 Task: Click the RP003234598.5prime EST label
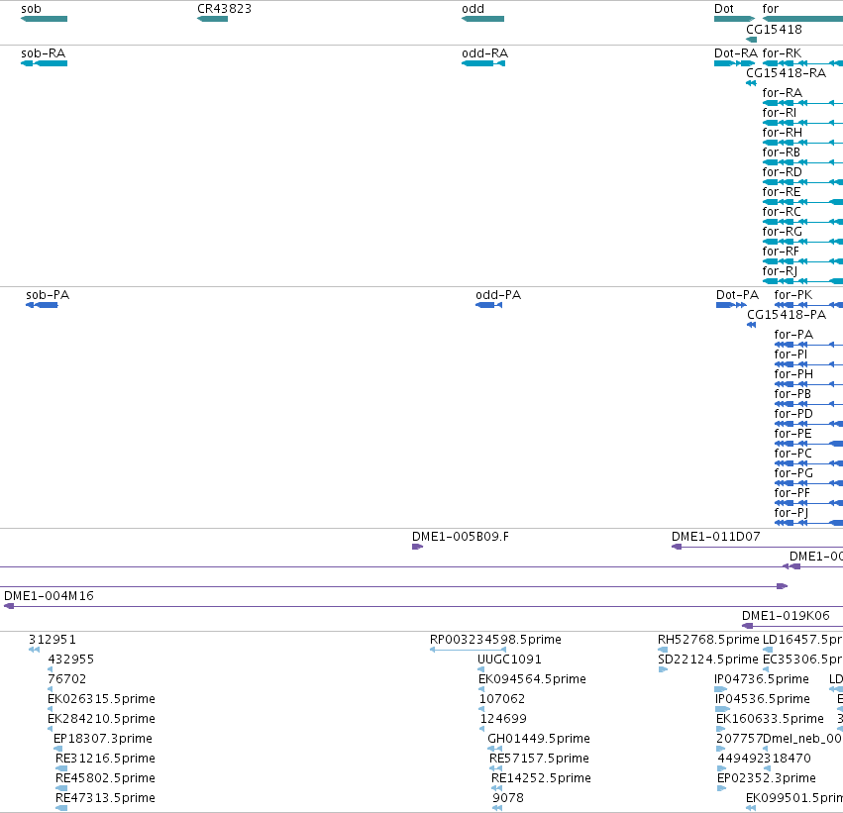(495, 640)
